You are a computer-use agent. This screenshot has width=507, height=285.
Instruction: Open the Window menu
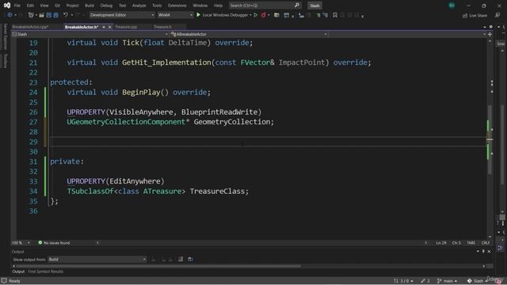pyautogui.click(x=200, y=6)
